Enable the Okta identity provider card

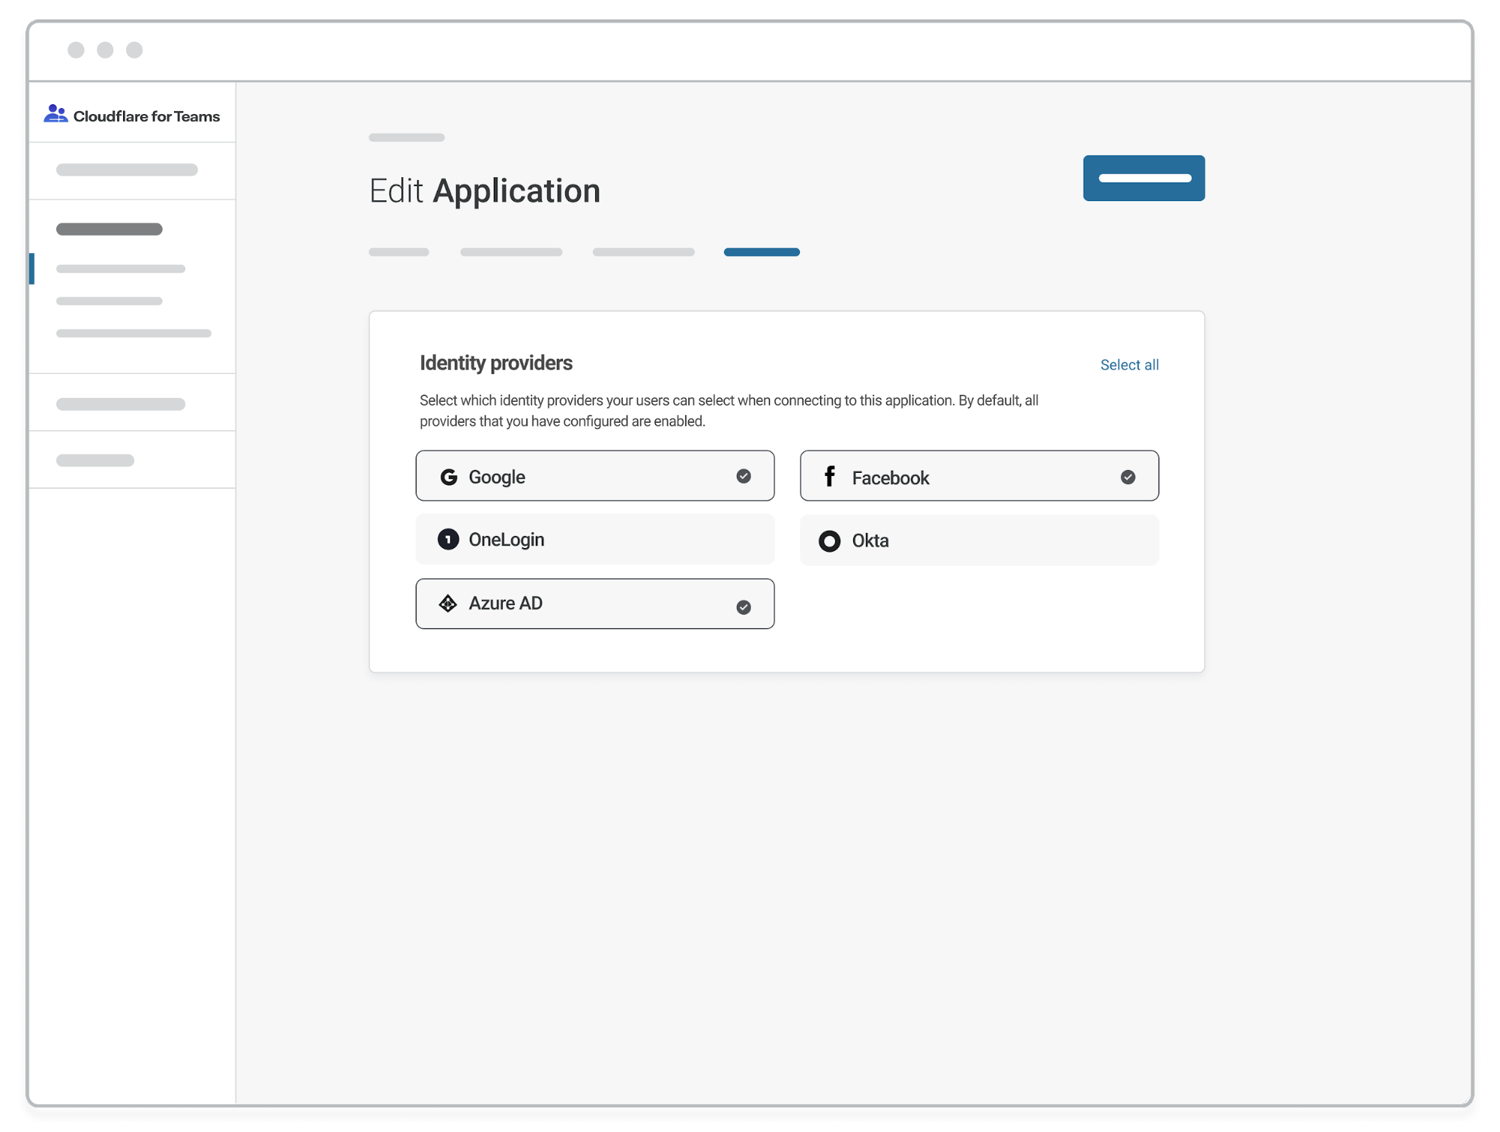(x=979, y=540)
